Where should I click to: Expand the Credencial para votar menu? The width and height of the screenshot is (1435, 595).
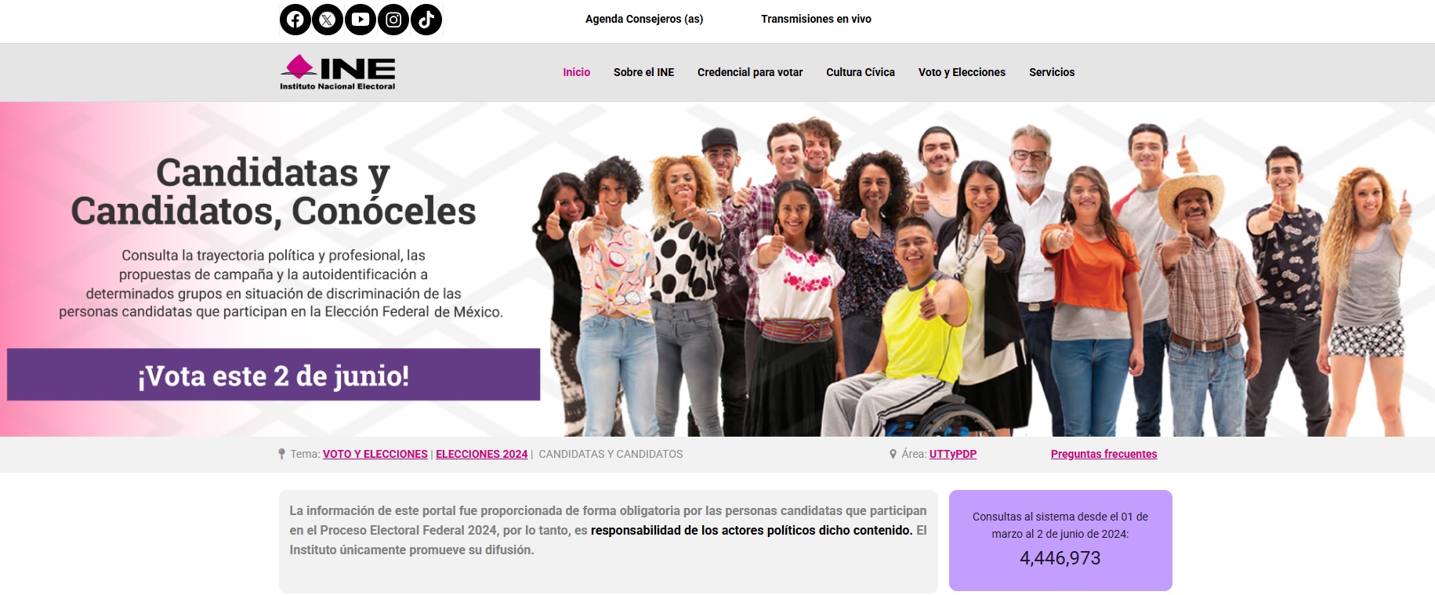click(750, 72)
